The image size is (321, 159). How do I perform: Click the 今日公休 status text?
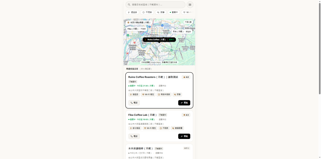coord(140,153)
